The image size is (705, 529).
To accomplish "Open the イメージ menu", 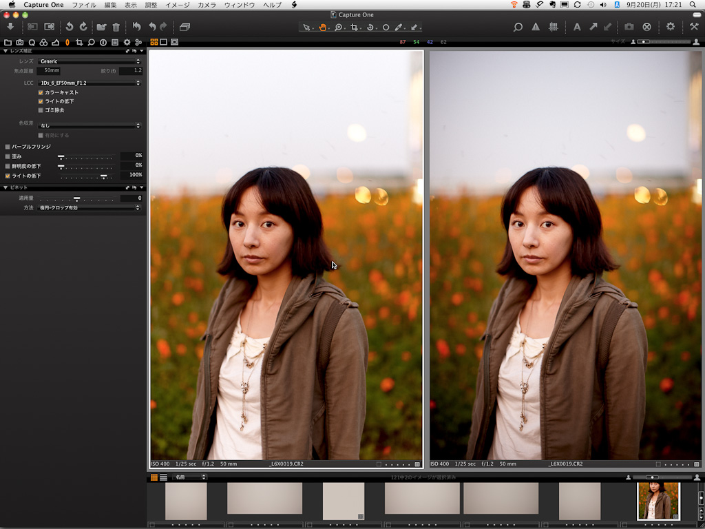I will pyautogui.click(x=177, y=5).
